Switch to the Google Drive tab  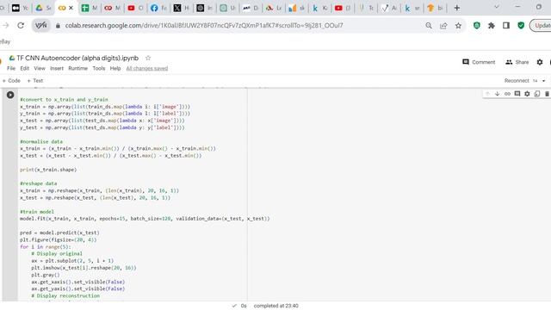[x=44, y=8]
